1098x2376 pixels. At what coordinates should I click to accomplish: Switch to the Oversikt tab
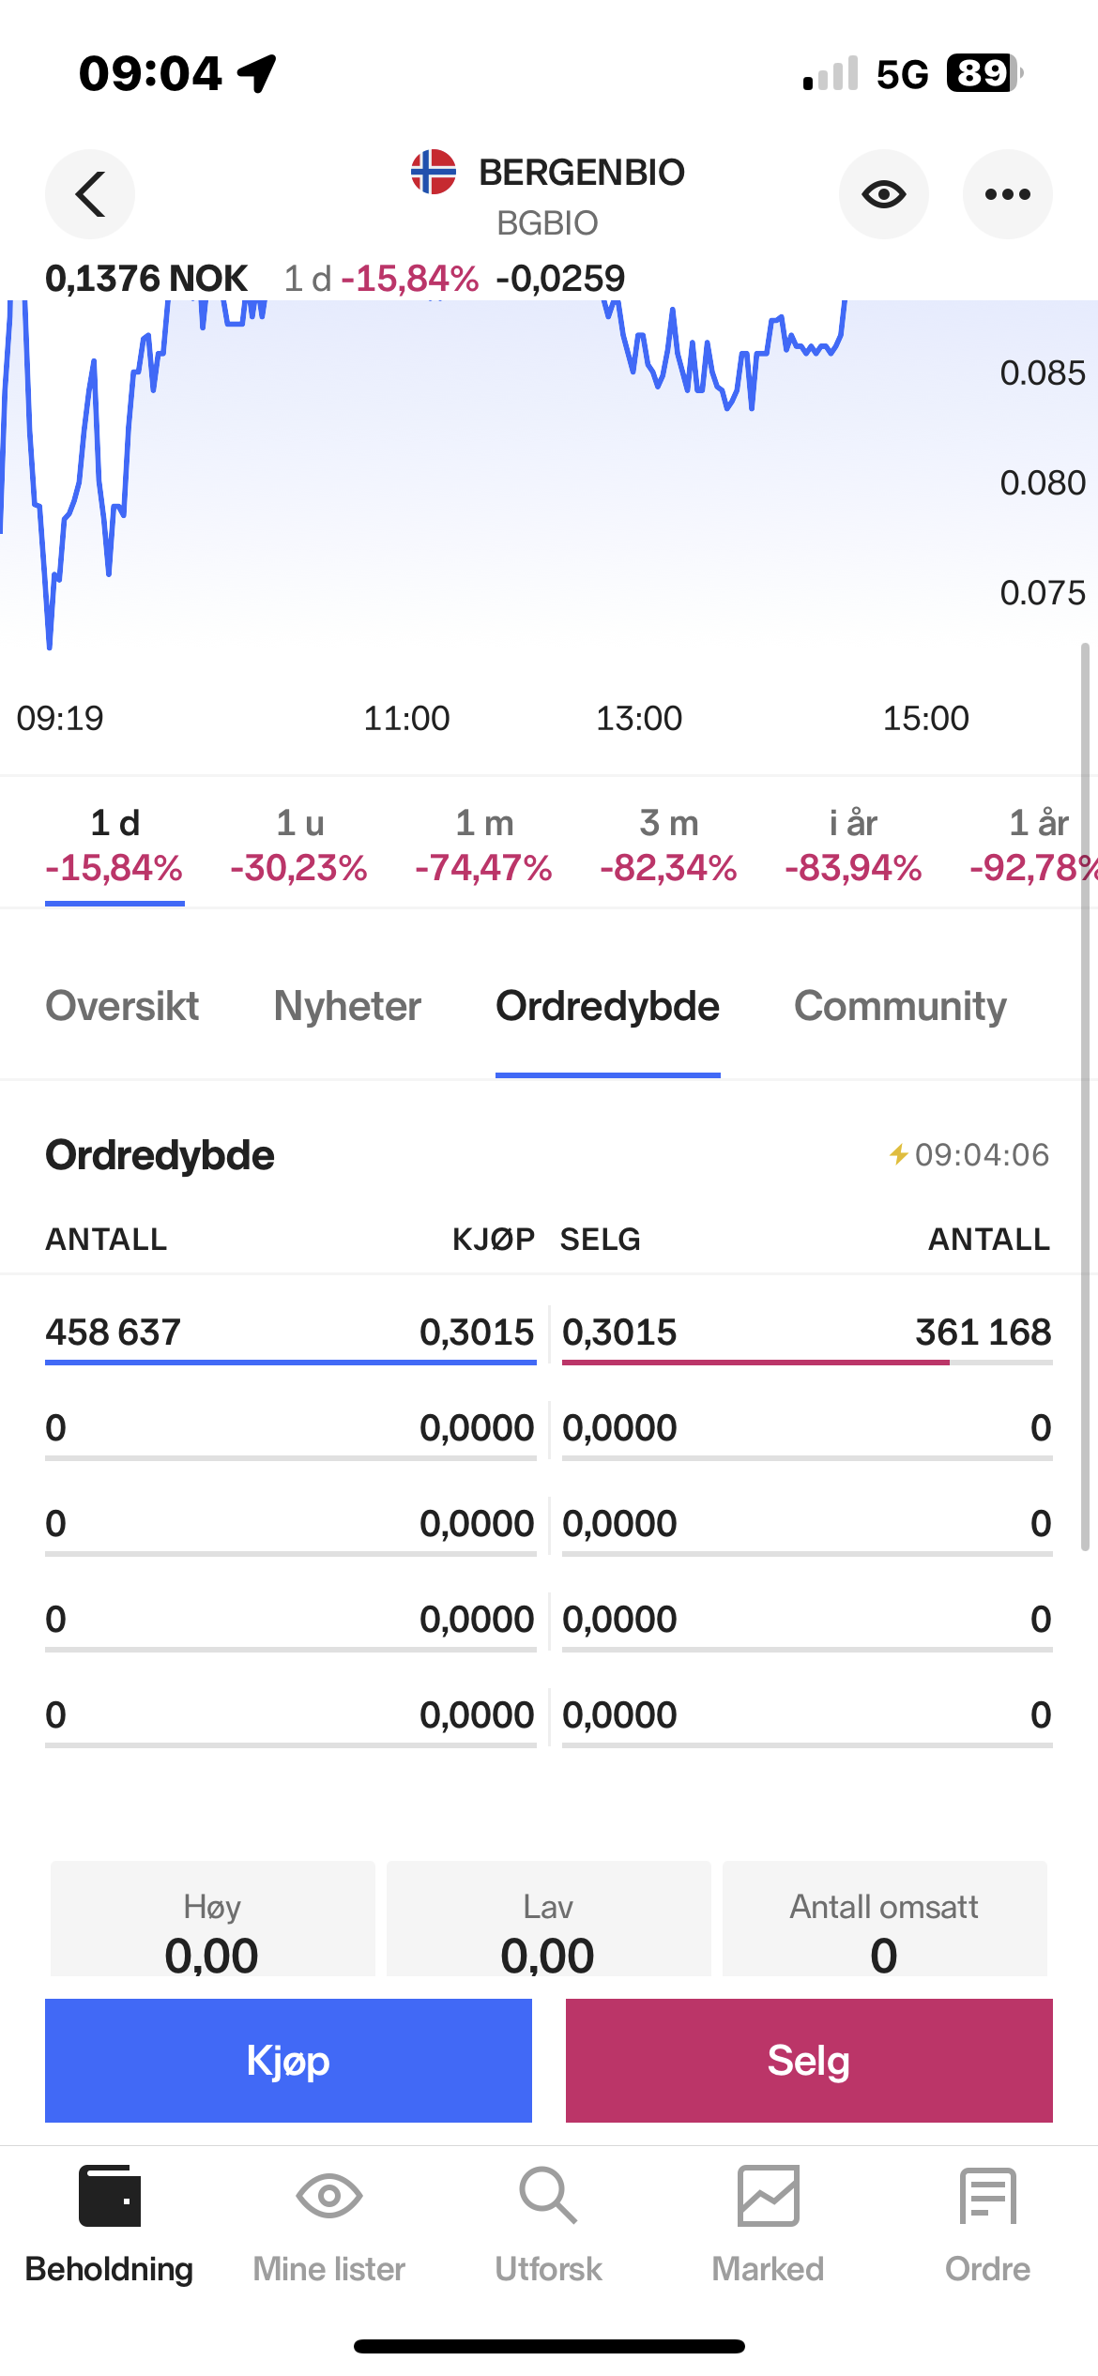click(x=122, y=1007)
